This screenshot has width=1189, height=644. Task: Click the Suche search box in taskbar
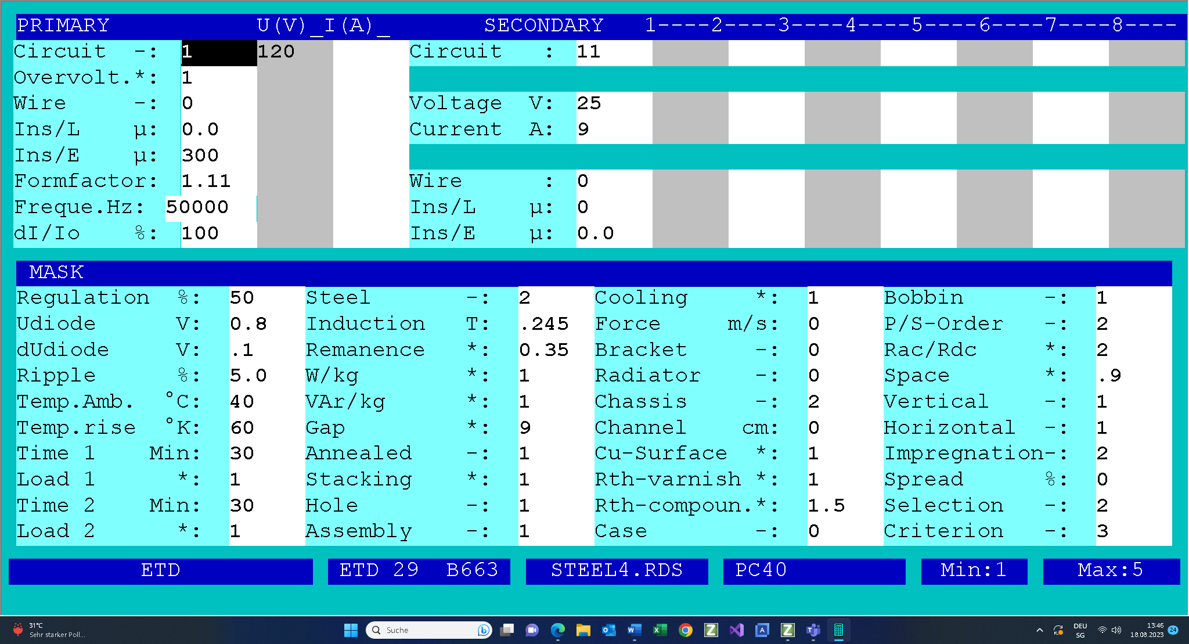(x=429, y=630)
